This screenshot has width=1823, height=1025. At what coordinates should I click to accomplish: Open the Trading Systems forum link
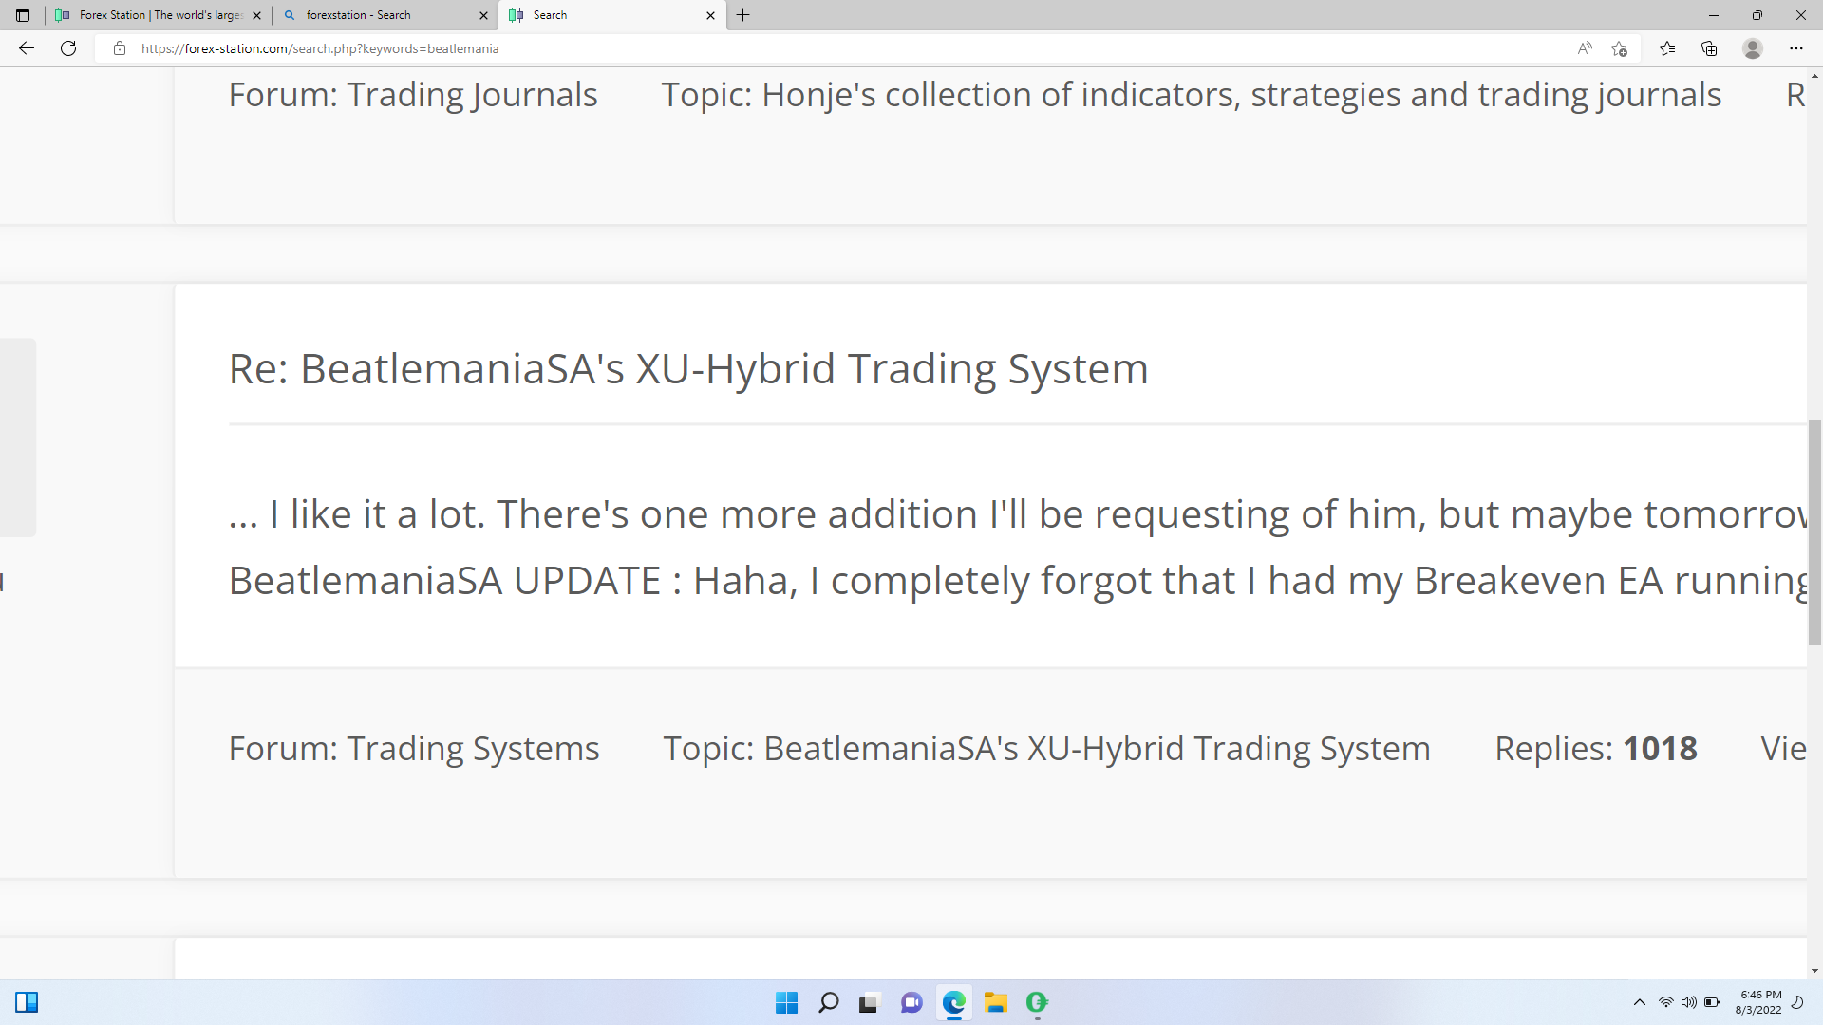pyautogui.click(x=472, y=749)
